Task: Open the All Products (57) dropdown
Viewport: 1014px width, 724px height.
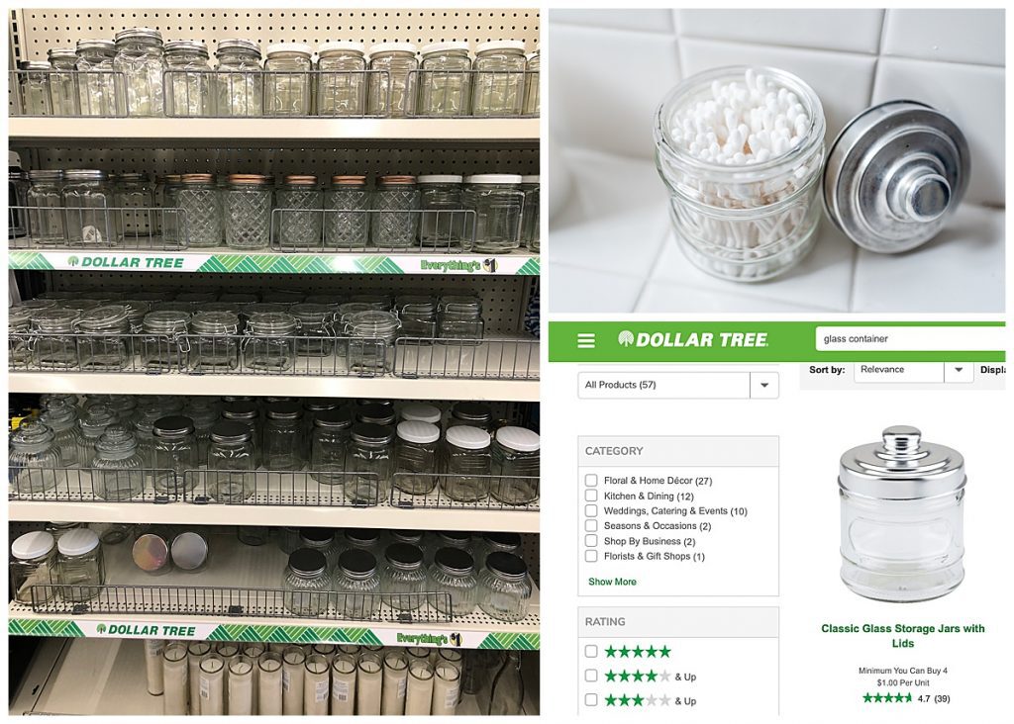Action: 677,385
